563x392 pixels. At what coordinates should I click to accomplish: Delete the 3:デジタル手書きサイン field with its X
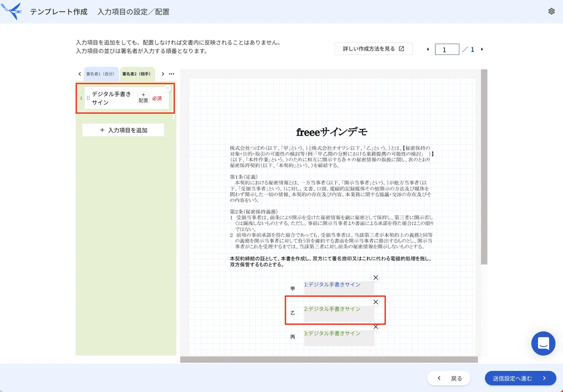(375, 326)
